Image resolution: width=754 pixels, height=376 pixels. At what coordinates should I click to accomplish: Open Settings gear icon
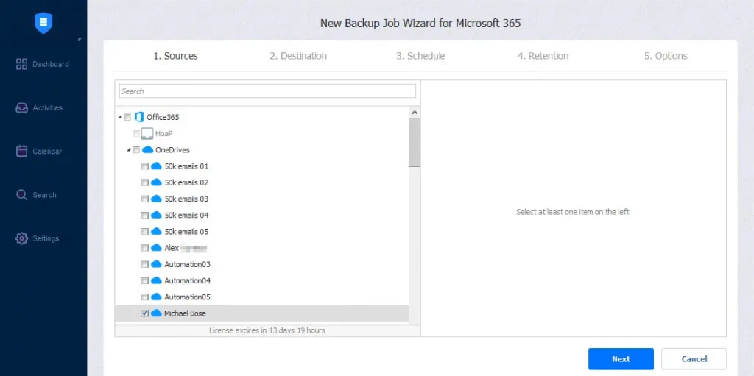coord(22,238)
